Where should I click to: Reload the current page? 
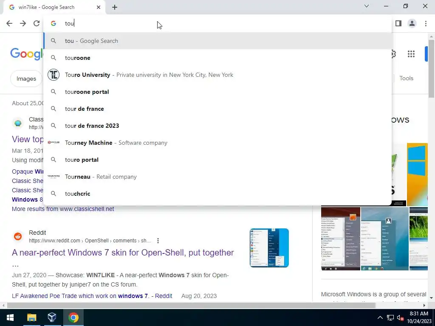point(37,23)
